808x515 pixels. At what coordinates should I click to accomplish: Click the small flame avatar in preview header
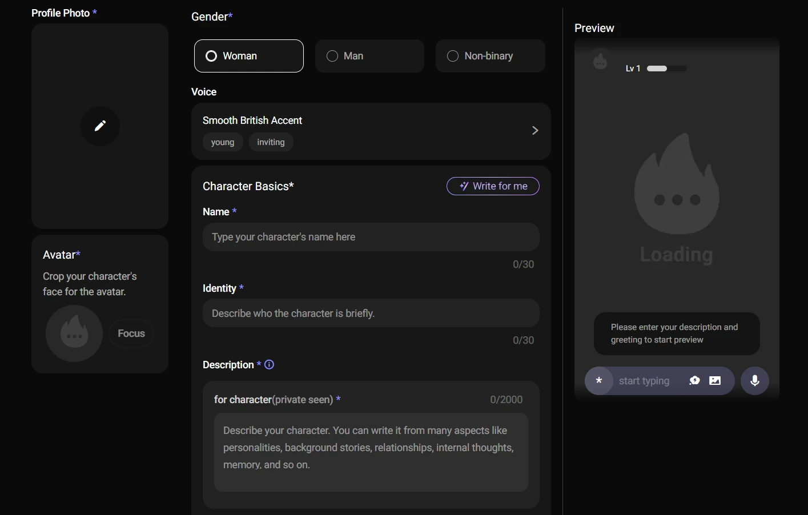pos(600,61)
